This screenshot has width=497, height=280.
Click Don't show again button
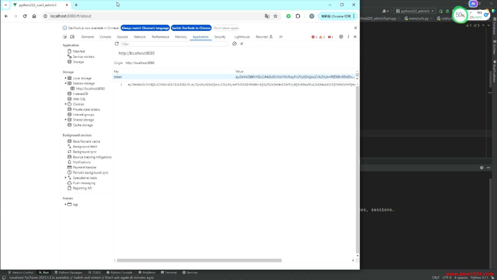pos(226,28)
